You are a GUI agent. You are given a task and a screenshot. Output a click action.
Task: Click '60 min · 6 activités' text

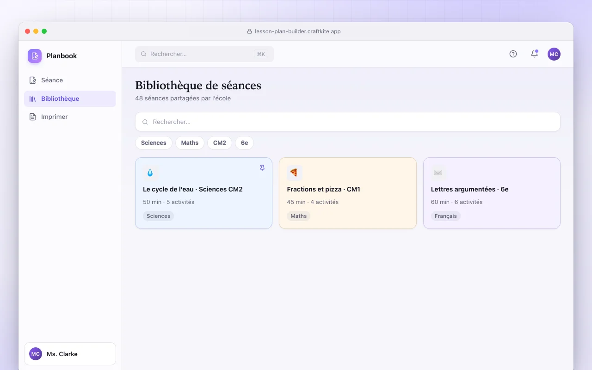coord(457,202)
